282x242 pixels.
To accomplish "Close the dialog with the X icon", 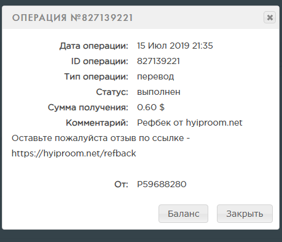I will pos(270,17).
